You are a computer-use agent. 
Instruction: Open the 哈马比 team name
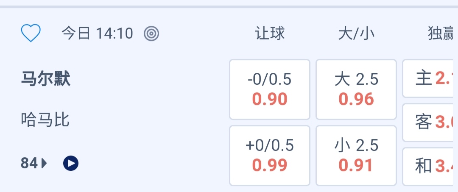pyautogui.click(x=45, y=120)
